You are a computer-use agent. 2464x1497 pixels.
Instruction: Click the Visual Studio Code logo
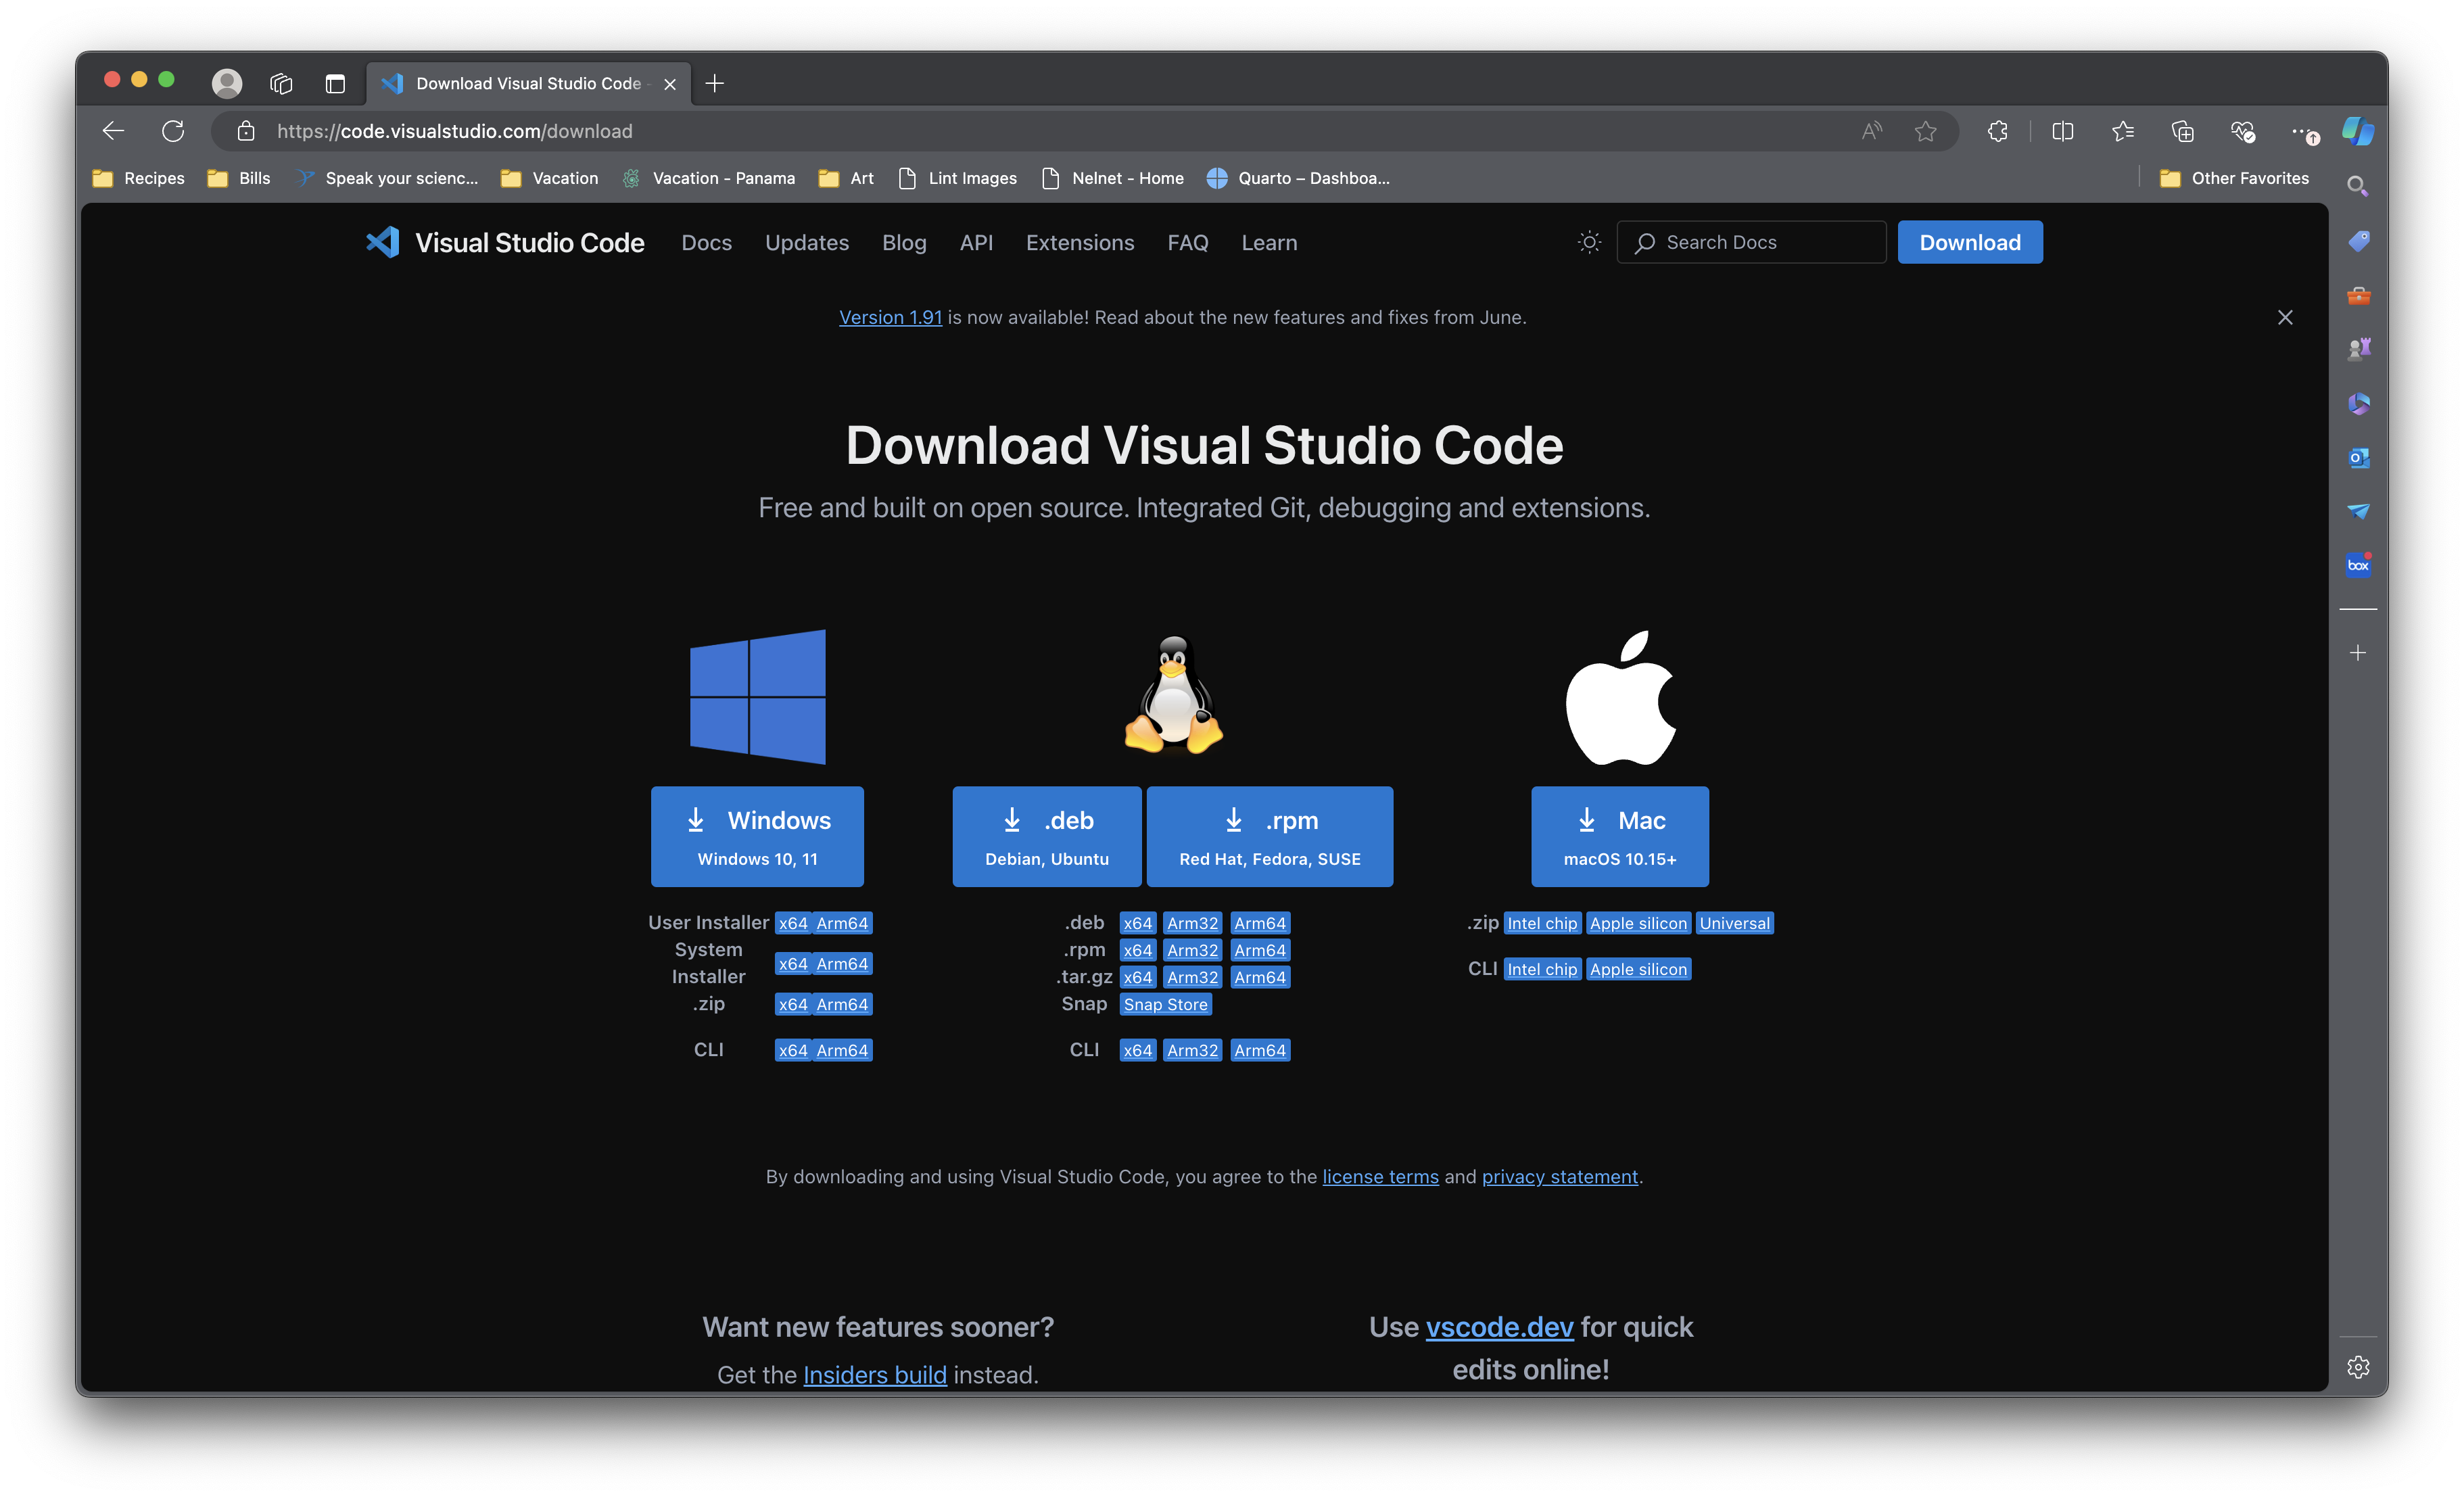coord(383,242)
